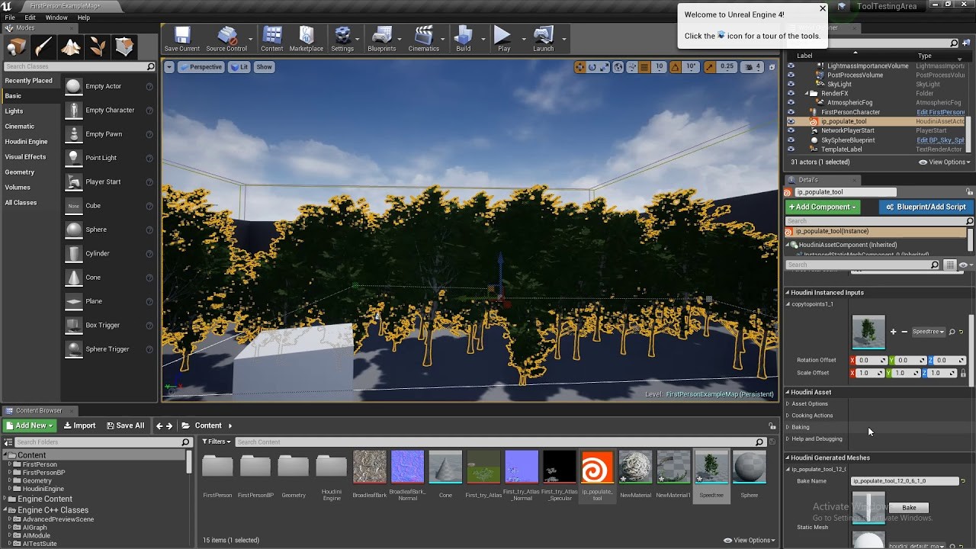Viewport: 976px width, 549px height.
Task: Click Add Component button
Action: coord(823,207)
